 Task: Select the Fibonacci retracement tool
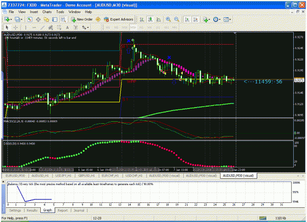pos(59,28)
